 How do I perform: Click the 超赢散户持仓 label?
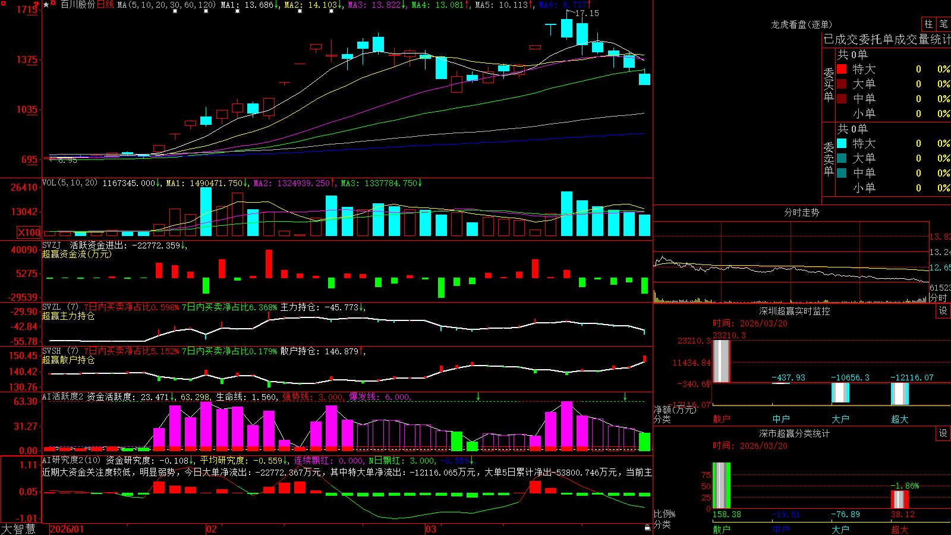click(68, 360)
